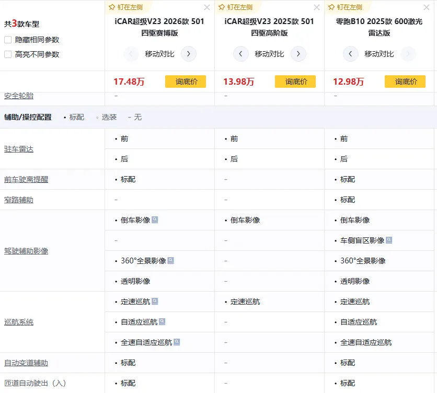Click iCAR超级V23 2025款 model title
Viewport: 437px width, 393px height.
pyautogui.click(x=269, y=27)
